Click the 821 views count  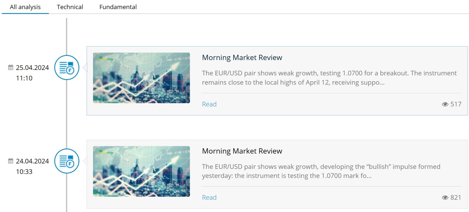coord(456,198)
